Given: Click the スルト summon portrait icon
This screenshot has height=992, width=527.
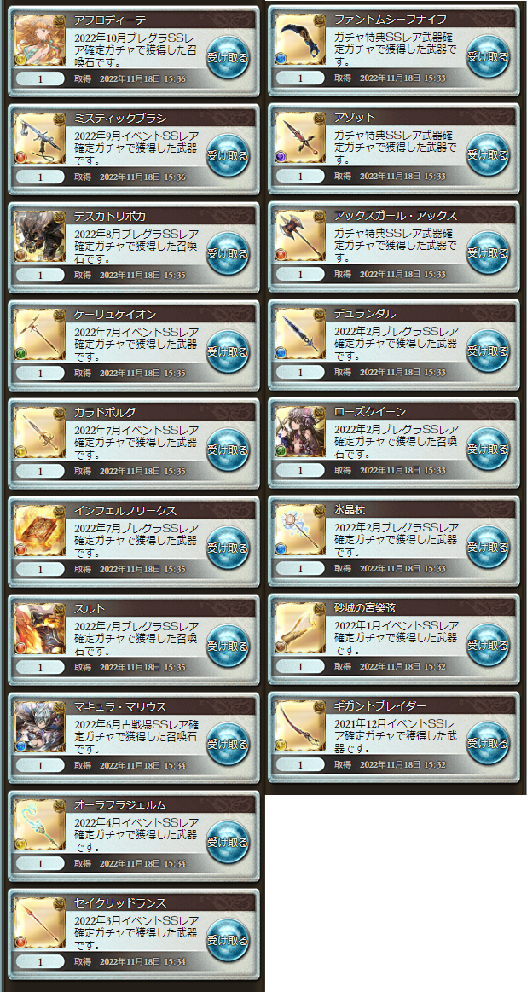Looking at the screenshot, I should tap(40, 628).
